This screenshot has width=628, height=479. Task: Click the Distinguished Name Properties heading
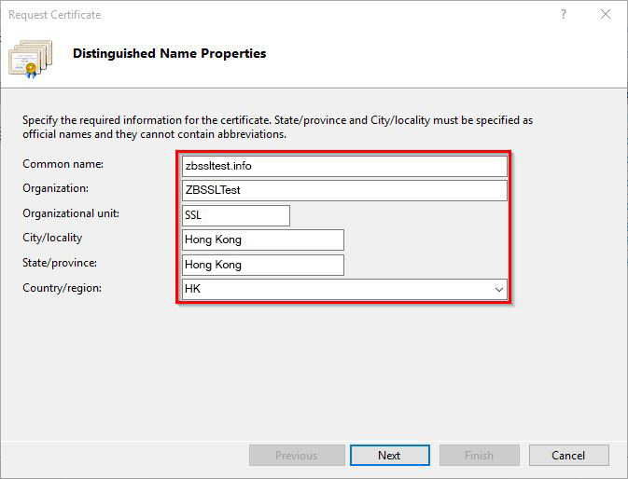click(x=169, y=54)
